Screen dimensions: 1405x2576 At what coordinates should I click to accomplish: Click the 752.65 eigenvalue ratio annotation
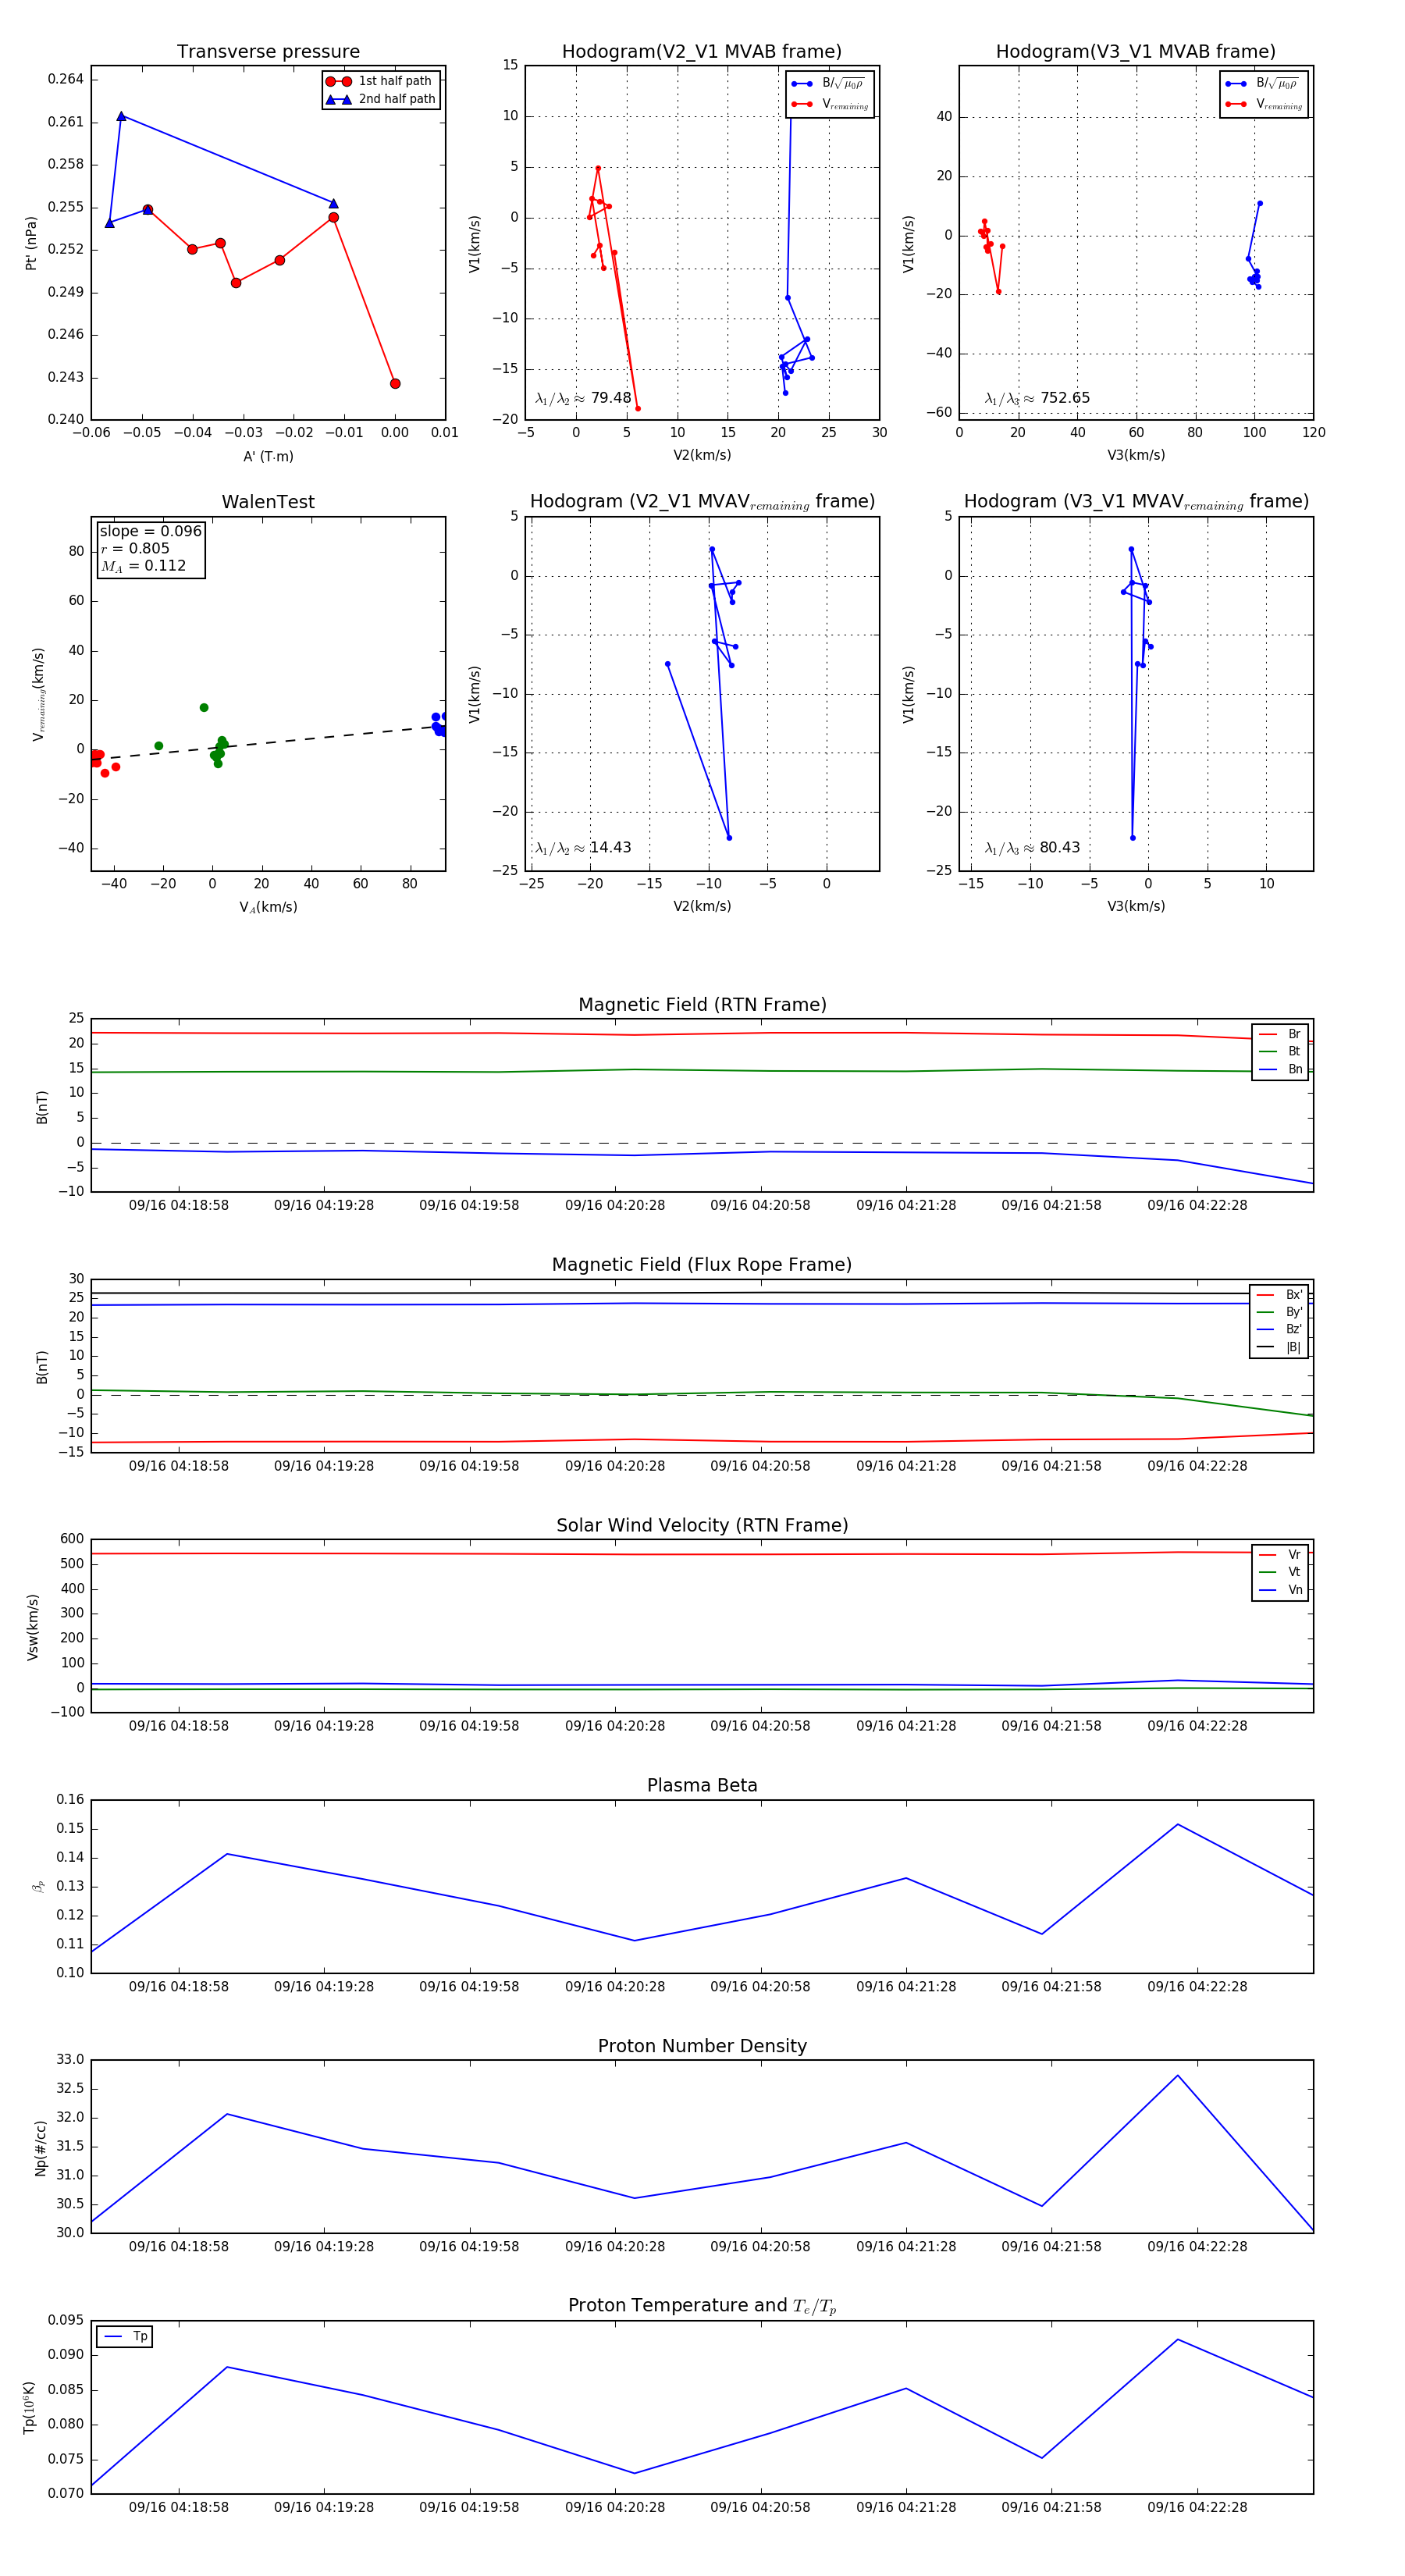1037,398
